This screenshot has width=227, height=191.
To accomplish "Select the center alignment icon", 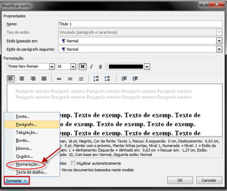I will (x=22, y=78).
